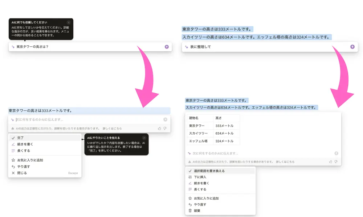Select "やり直す" in the menu with 破棄

coord(220,205)
